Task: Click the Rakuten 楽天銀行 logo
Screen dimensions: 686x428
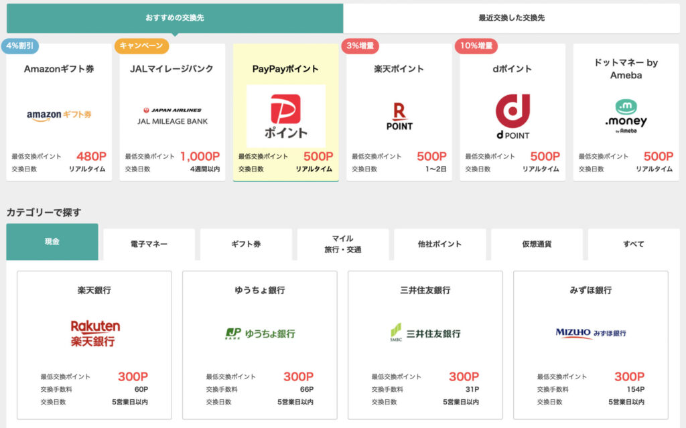Action: [x=95, y=334]
